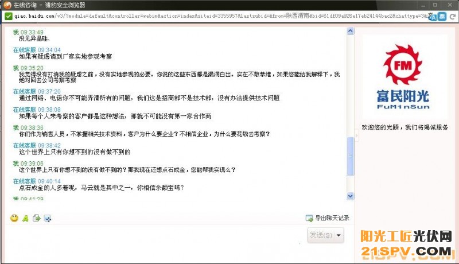This screenshot has width=459, height=264.
Task: Click the blue ticket icon in address bar
Action: 442,16
